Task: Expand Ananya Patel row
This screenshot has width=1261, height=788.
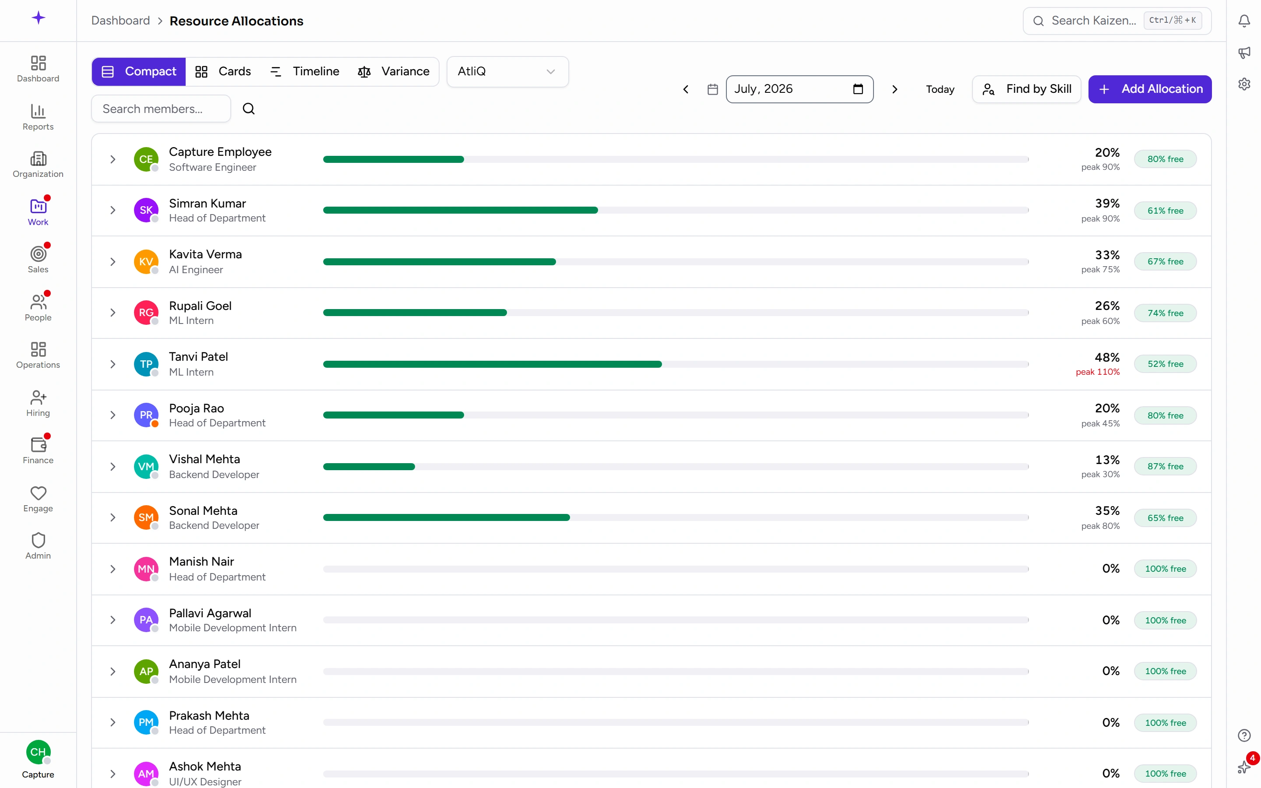Action: 113,671
